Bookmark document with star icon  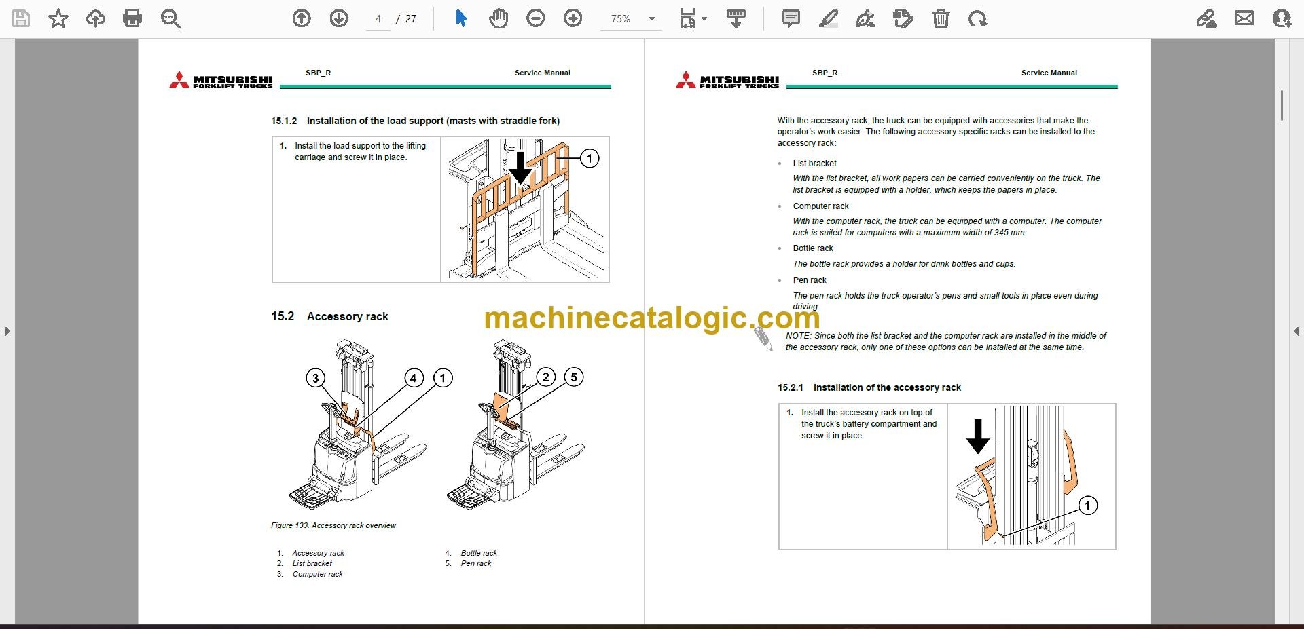click(58, 18)
